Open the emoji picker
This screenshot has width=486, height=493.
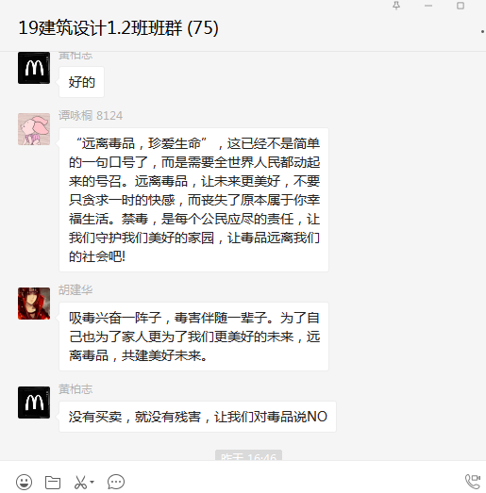point(24,482)
